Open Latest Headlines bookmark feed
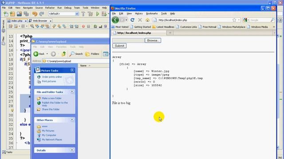This screenshot has width=284, height=159. [163, 27]
